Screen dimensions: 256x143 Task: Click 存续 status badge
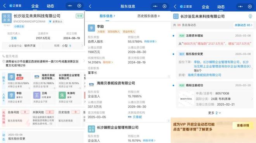(80, 16)
